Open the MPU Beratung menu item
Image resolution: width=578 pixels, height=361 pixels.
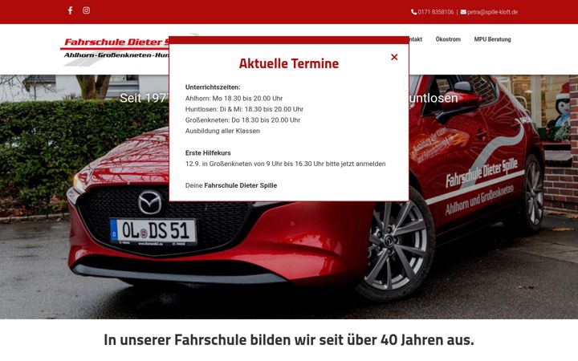[x=492, y=39]
